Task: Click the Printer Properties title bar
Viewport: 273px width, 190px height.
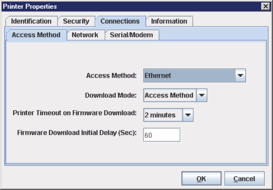Action: point(120,6)
